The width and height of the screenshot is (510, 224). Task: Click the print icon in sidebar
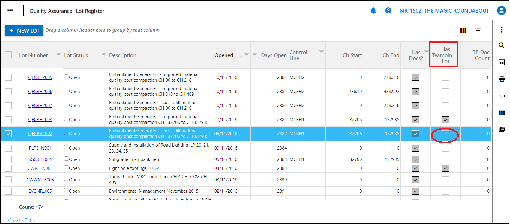coord(502,79)
